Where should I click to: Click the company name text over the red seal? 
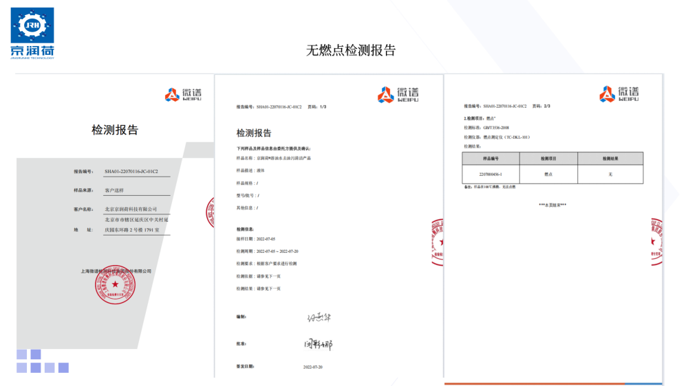point(116,271)
